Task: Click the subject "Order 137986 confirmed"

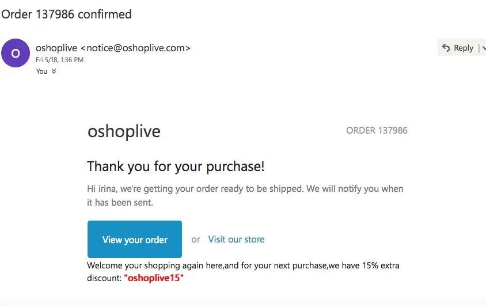Action: click(x=66, y=14)
